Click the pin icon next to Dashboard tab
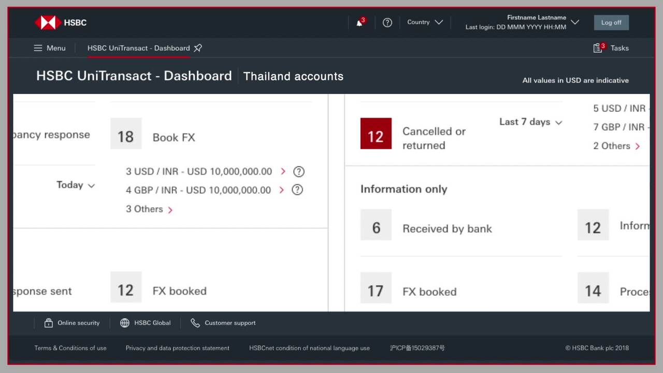 click(197, 48)
